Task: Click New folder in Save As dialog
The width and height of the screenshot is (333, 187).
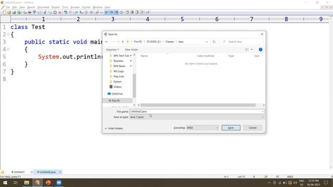Action: pyautogui.click(x=132, y=50)
